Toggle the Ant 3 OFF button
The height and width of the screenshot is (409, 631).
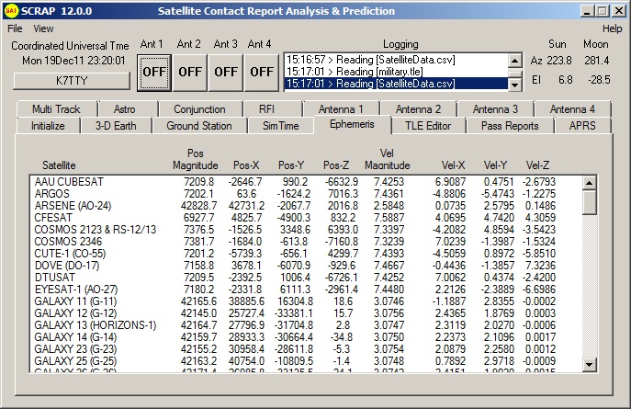226,73
